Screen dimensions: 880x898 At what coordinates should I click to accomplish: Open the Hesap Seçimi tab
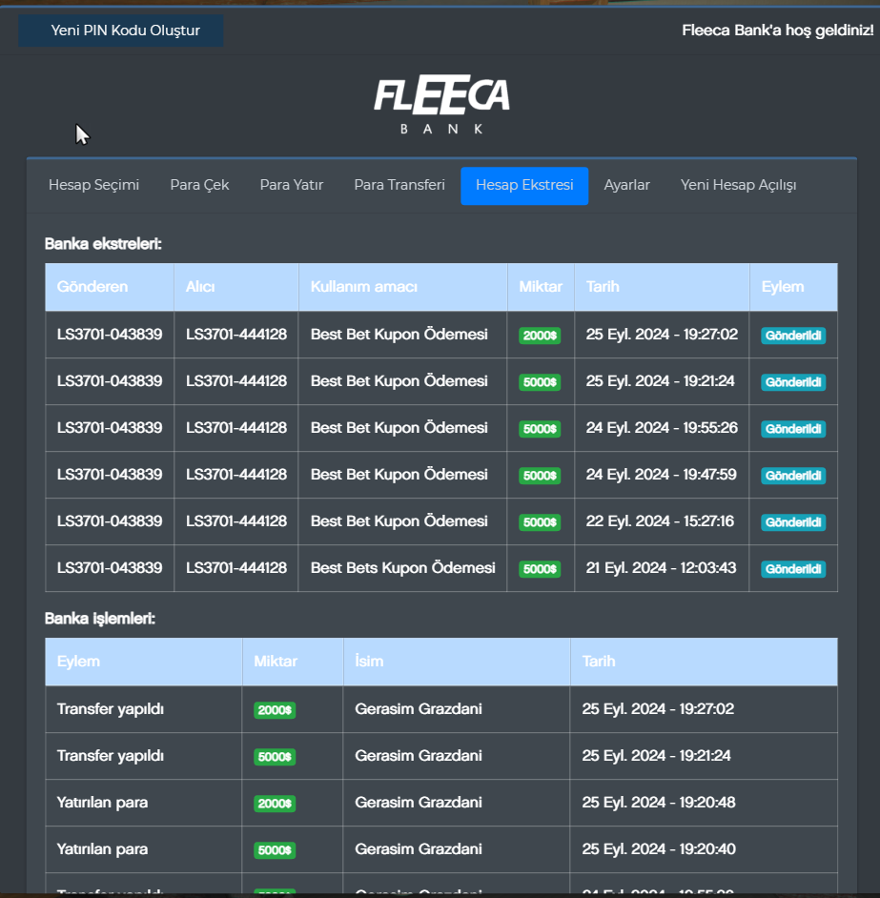point(93,185)
